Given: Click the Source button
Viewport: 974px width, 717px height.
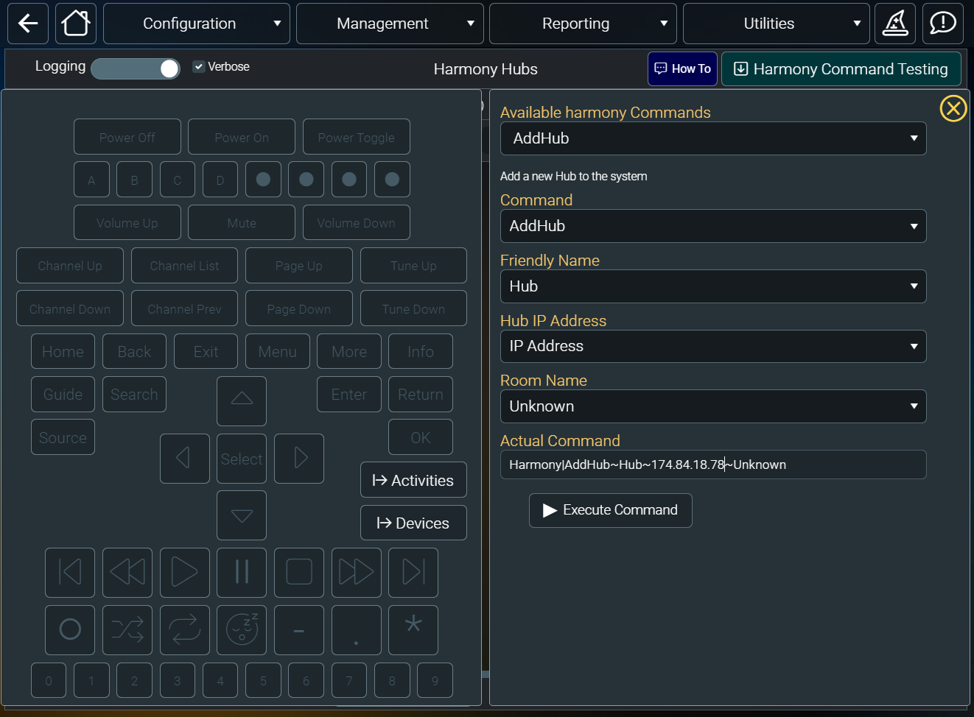Looking at the screenshot, I should tap(63, 437).
